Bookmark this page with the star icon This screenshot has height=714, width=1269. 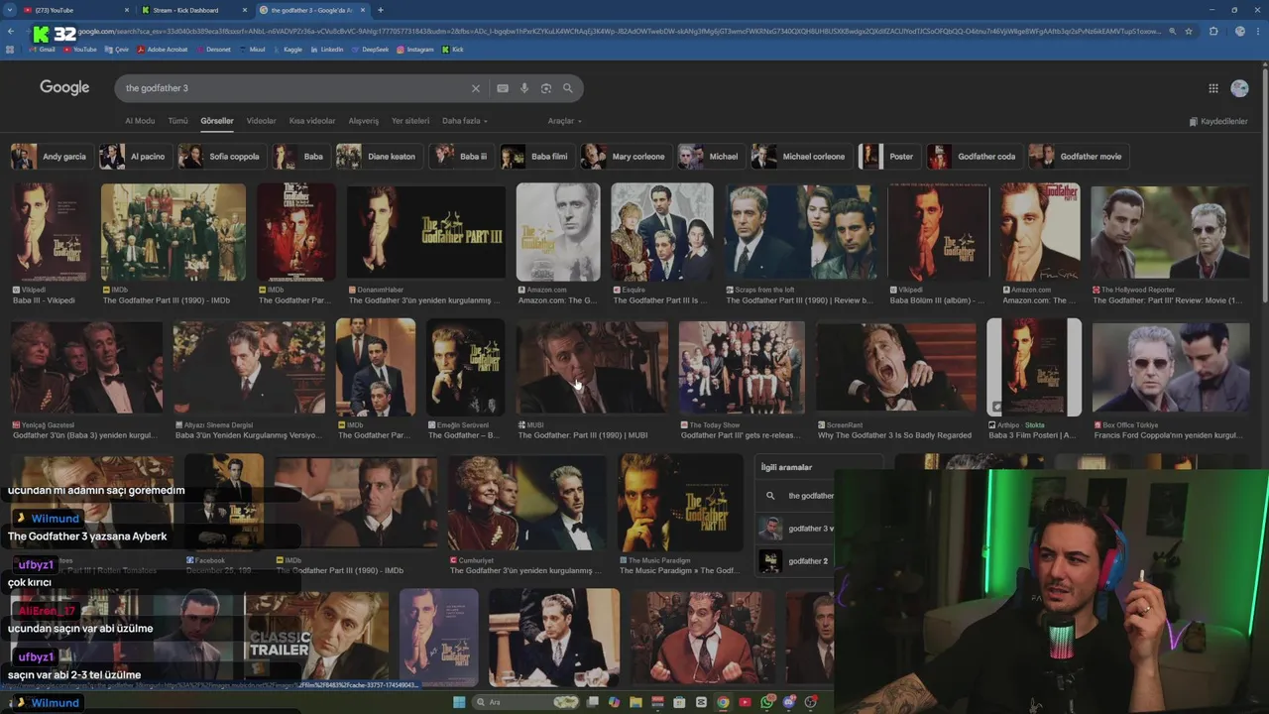tap(1189, 32)
